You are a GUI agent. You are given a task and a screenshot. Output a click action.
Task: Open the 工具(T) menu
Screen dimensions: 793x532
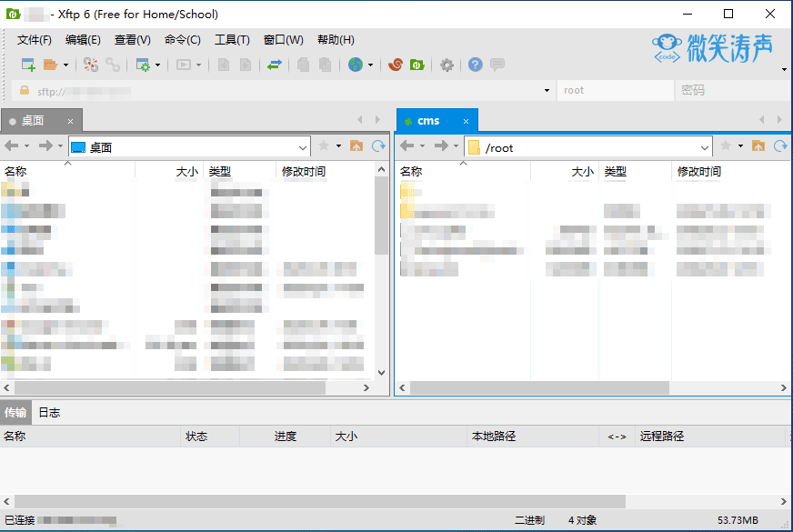(x=232, y=40)
